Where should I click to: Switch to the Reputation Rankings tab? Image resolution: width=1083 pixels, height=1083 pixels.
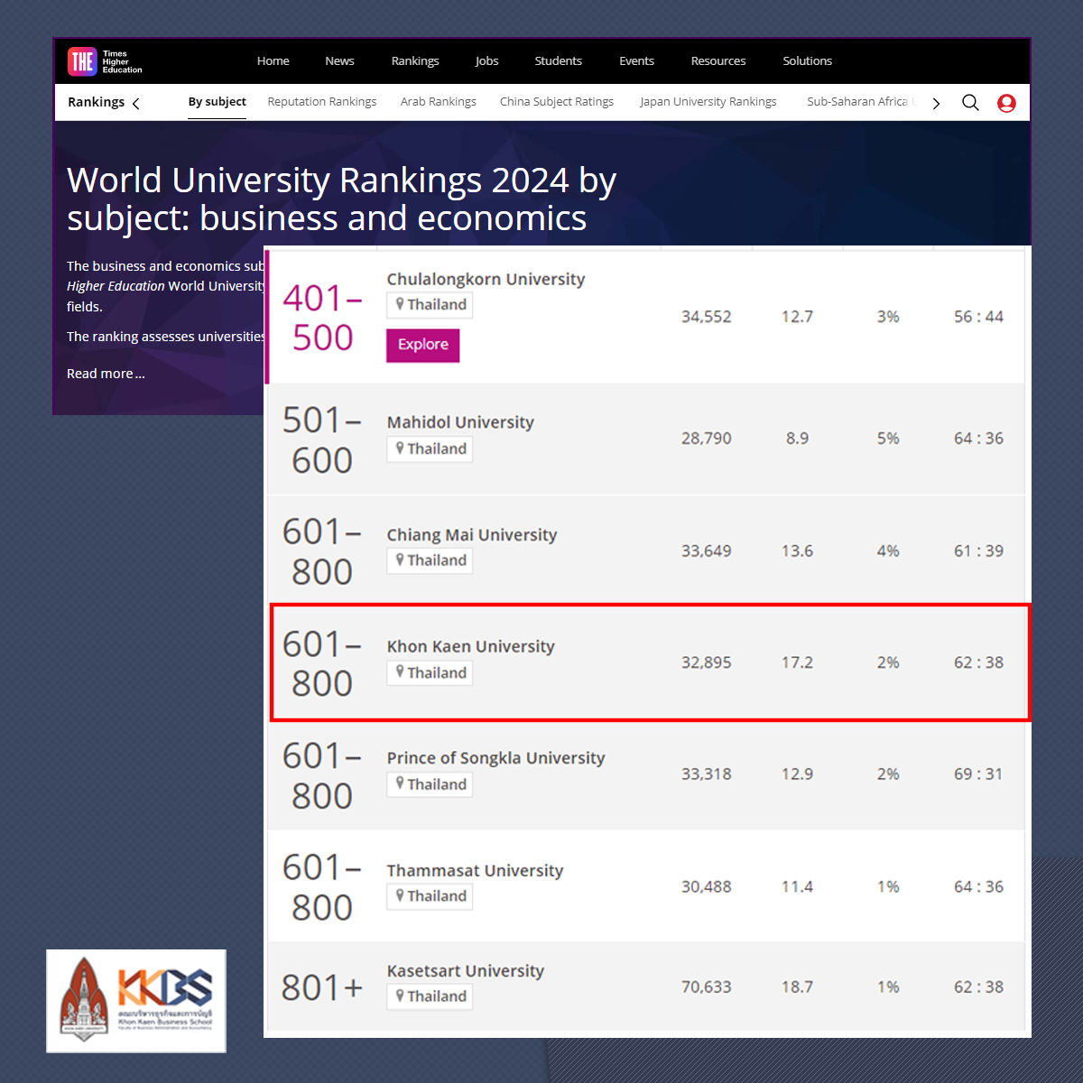coord(322,102)
